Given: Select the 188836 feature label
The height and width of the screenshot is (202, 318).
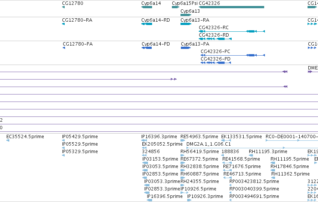Looking at the screenshot, I should click(230, 152).
